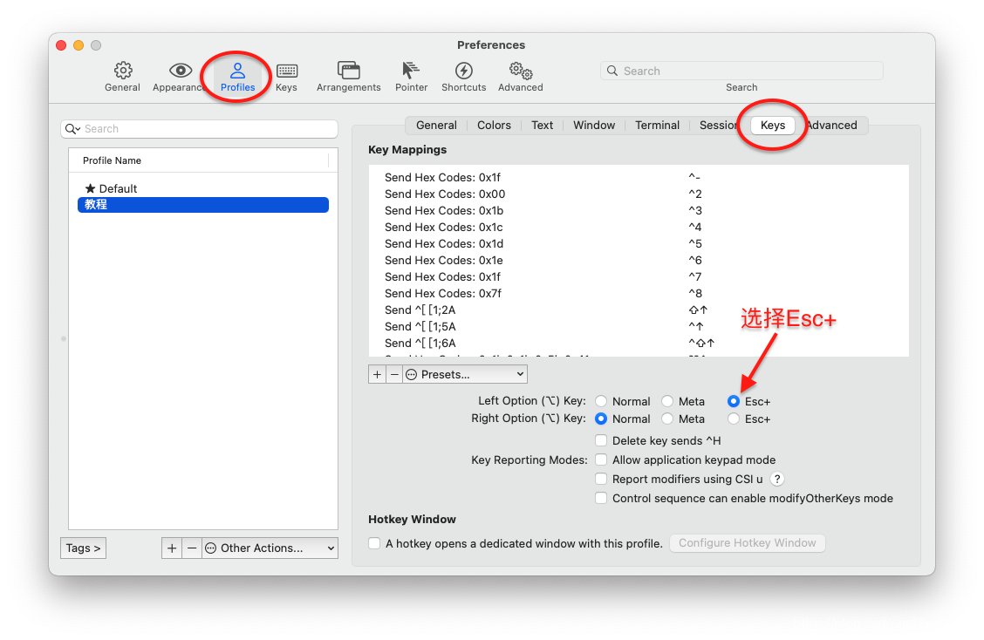Click the add profile plus button
Viewport: 984px width, 640px height.
tap(172, 548)
